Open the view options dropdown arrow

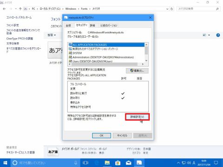click(x=209, y=35)
